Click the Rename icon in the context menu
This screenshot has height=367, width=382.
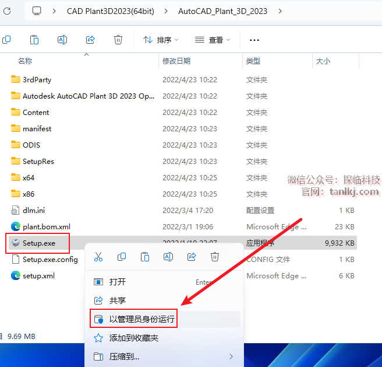pos(168,257)
